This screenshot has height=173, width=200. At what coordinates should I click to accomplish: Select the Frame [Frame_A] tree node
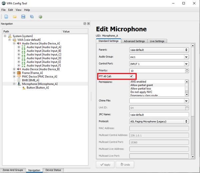point(32,73)
